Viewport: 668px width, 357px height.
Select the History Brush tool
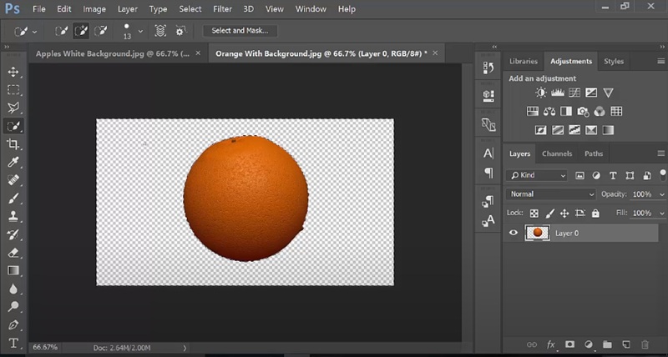[x=13, y=234]
